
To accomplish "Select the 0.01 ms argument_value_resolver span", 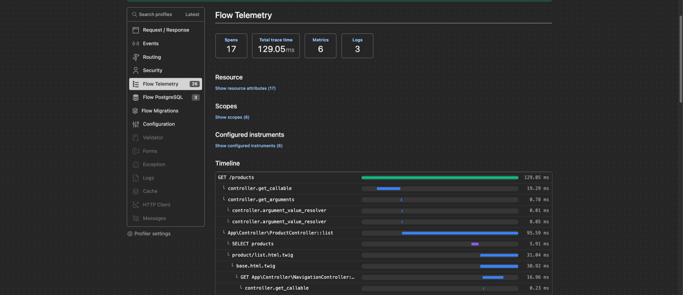I will coord(384,211).
